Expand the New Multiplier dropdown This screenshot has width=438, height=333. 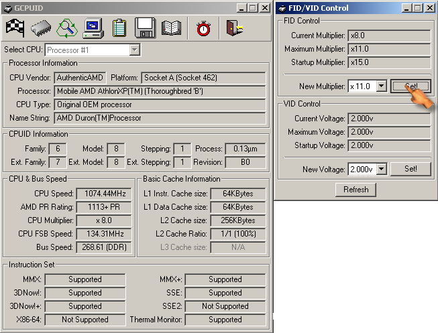click(x=381, y=86)
